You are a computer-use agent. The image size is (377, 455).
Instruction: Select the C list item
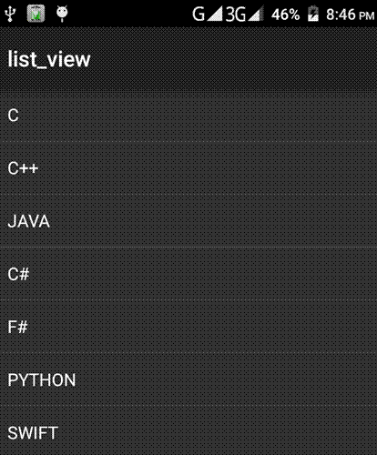[x=188, y=116]
